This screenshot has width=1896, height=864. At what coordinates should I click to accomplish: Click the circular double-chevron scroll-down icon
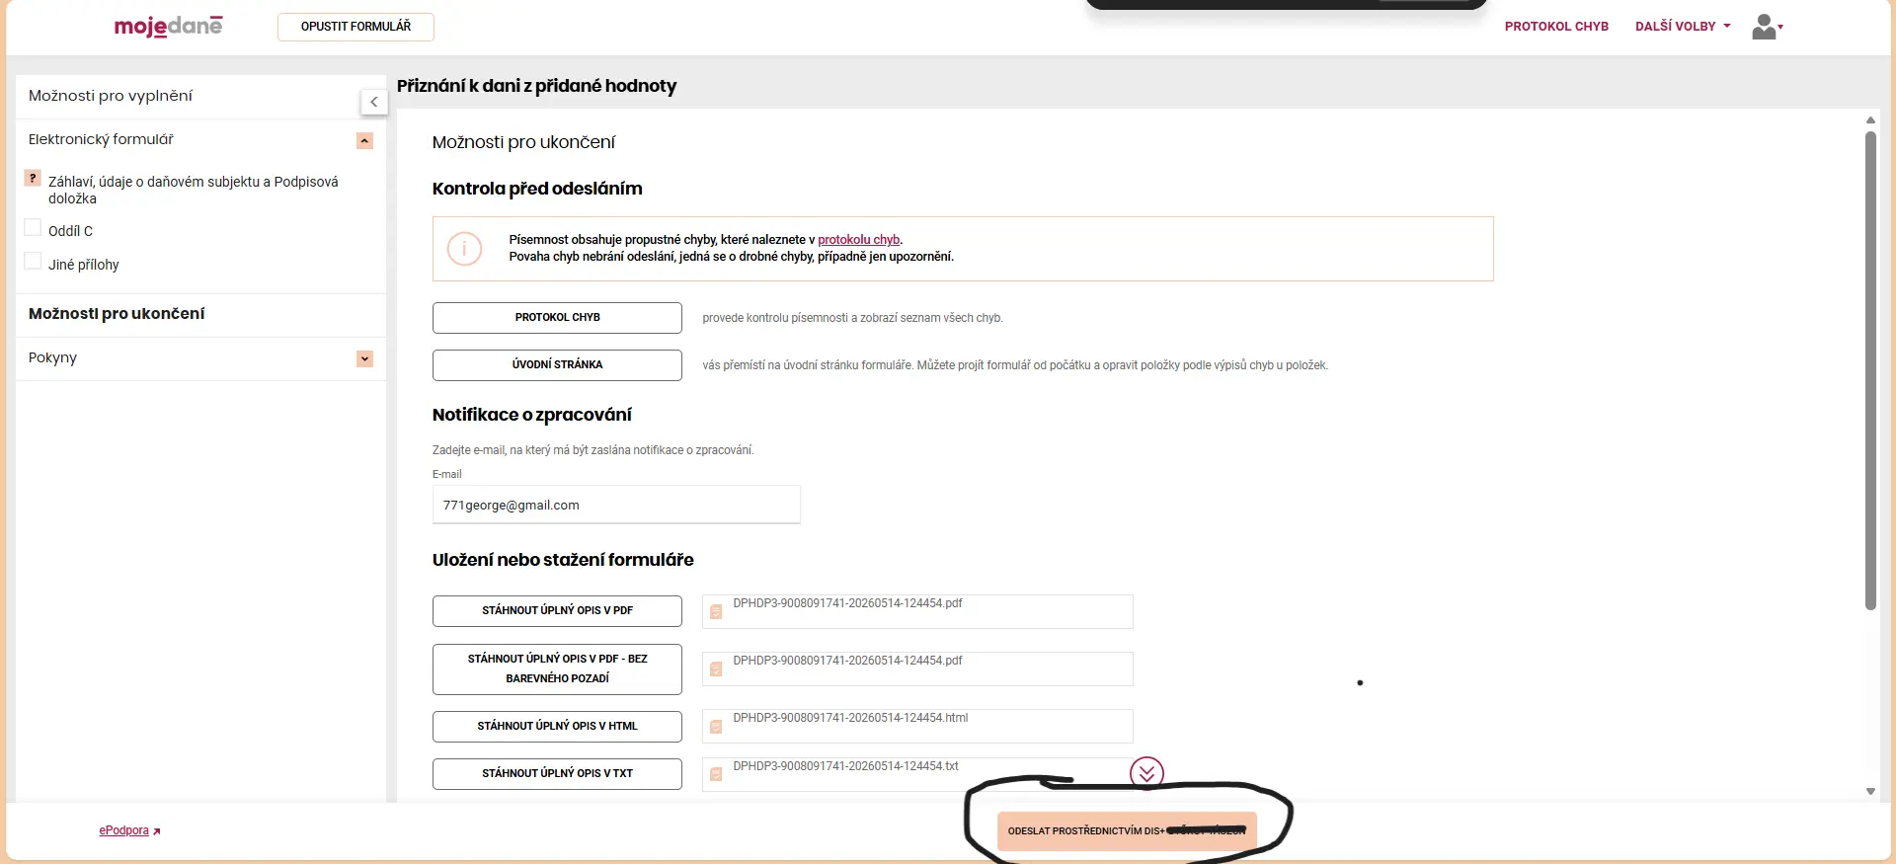click(1146, 773)
